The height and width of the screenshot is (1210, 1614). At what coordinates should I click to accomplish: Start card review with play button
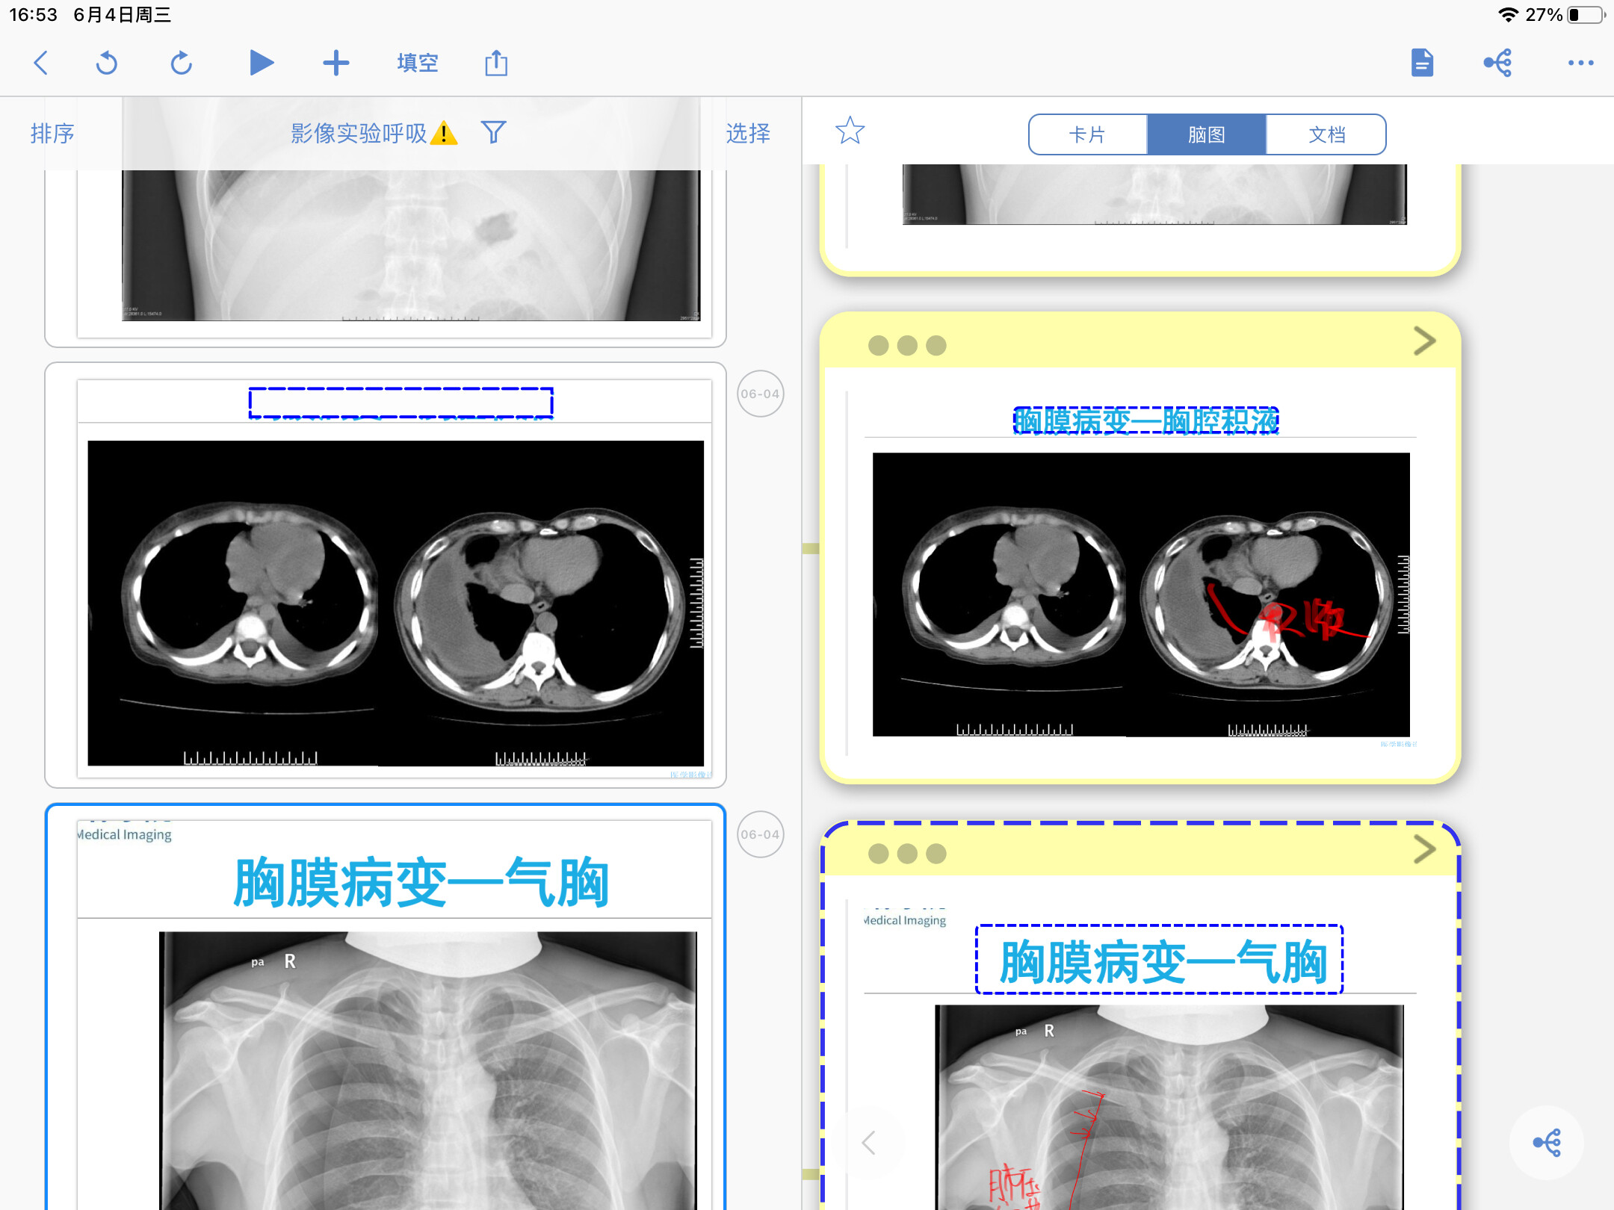(261, 63)
